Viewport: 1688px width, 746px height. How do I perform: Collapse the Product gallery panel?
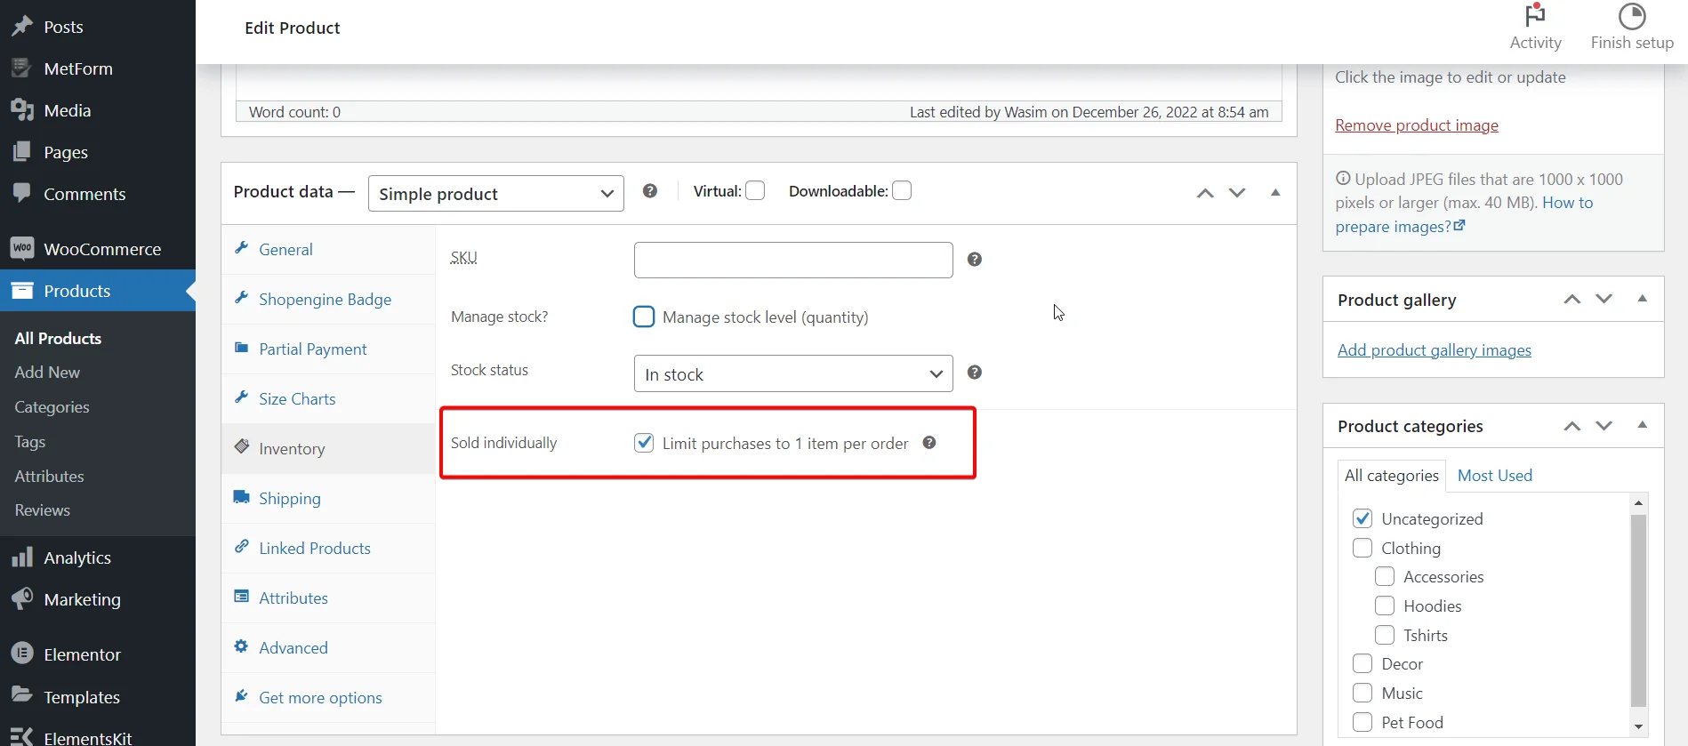[x=1643, y=299]
